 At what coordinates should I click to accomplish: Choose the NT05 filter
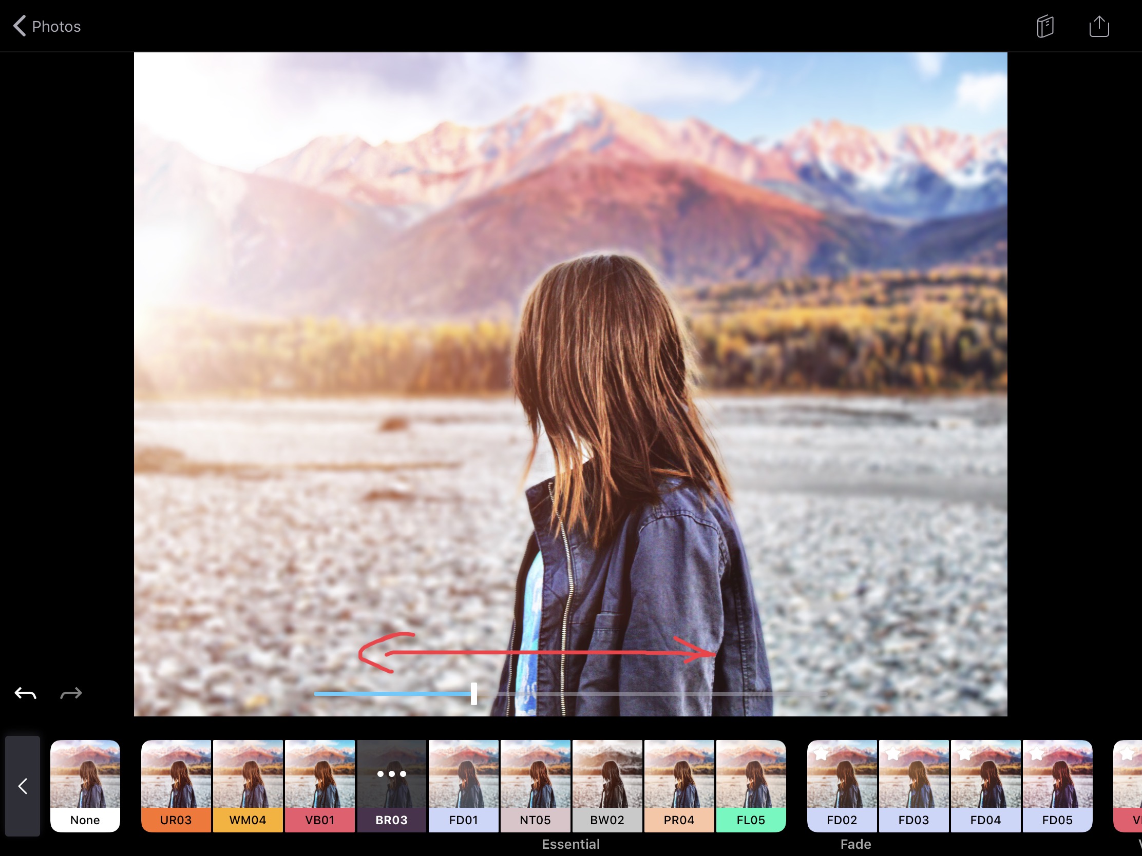pos(536,786)
